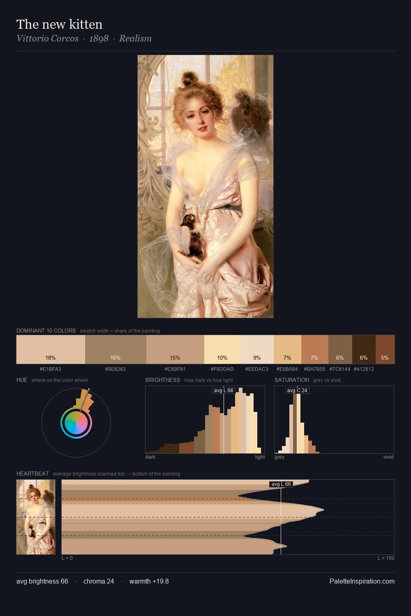Select the 9% cream palette swatch
The image size is (411, 616).
[257, 349]
